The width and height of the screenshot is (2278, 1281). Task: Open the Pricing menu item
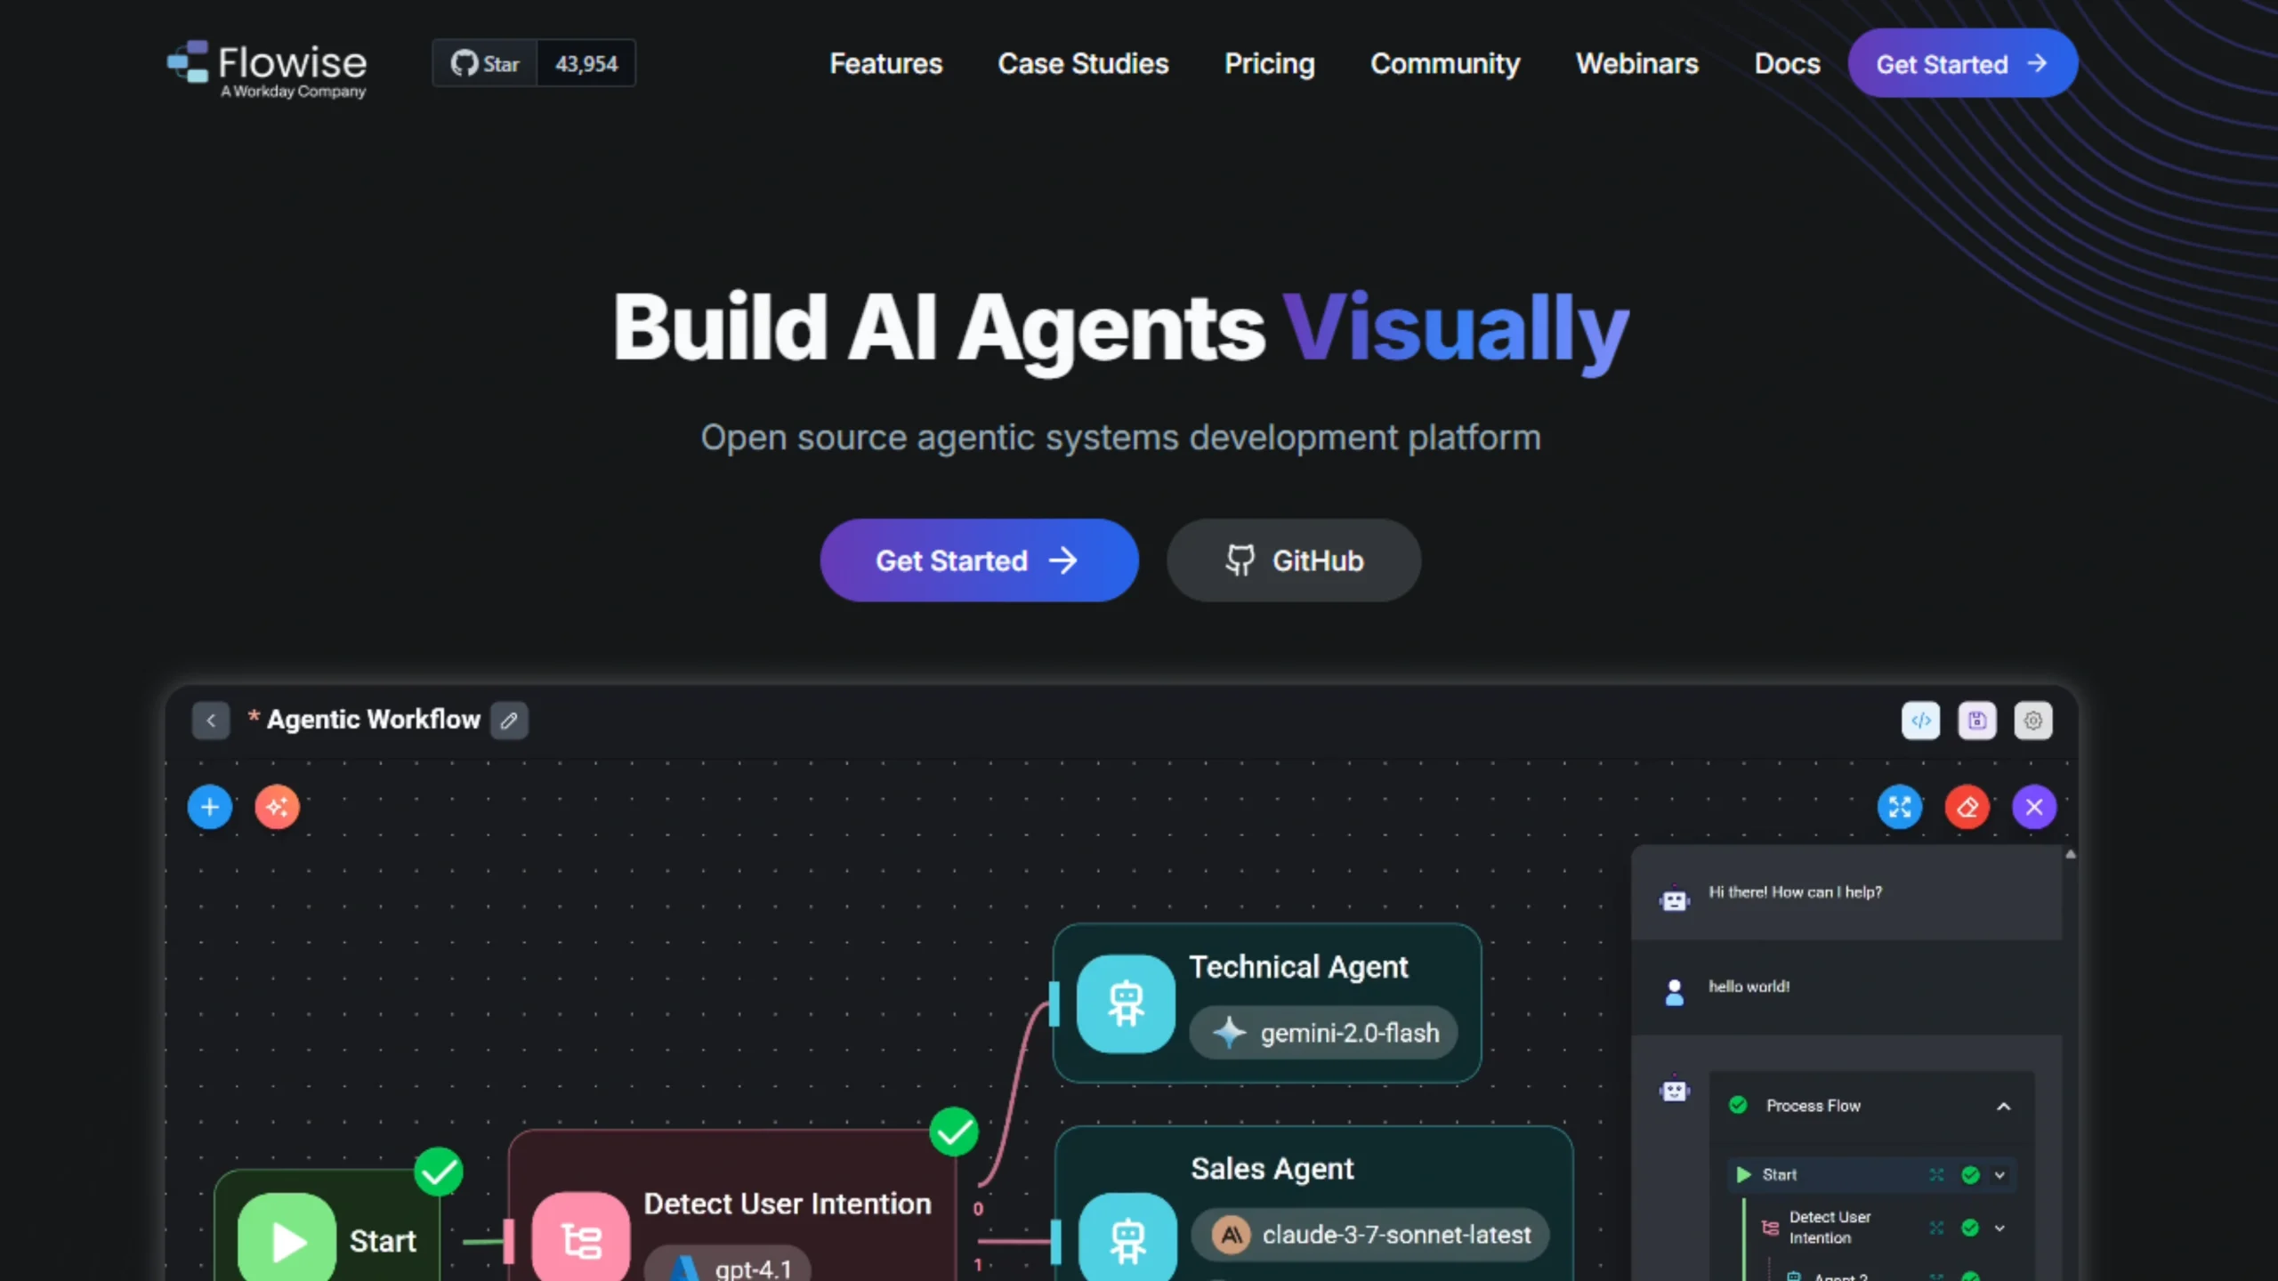1269,63
